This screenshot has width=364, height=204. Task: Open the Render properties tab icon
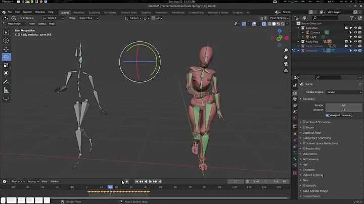pyautogui.click(x=295, y=93)
